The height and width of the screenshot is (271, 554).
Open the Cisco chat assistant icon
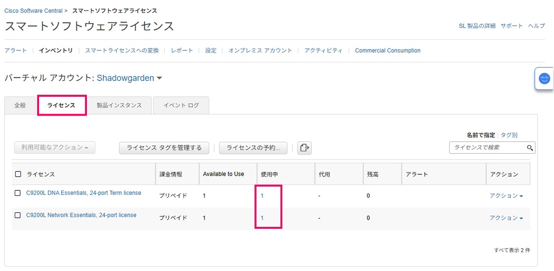[x=544, y=78]
